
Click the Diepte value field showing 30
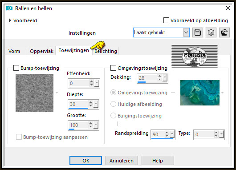tap(78, 104)
